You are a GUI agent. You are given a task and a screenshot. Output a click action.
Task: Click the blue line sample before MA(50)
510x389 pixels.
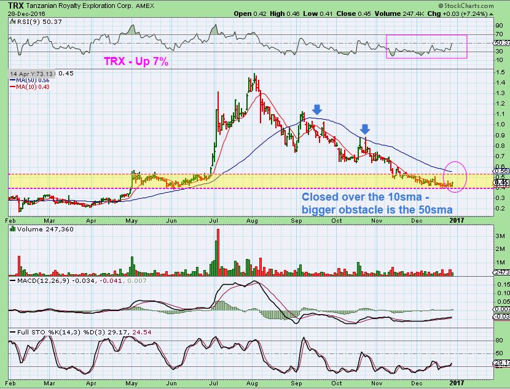[13, 80]
